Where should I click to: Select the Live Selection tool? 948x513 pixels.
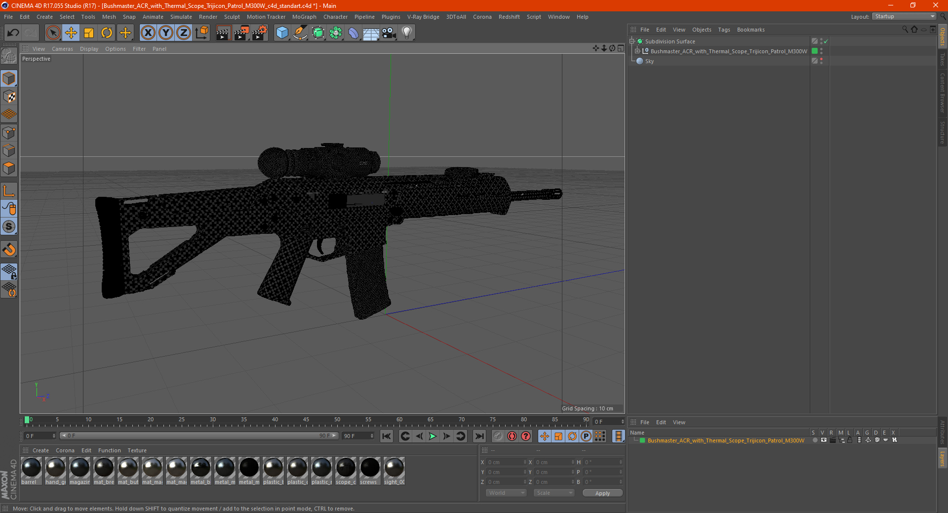tap(53, 33)
